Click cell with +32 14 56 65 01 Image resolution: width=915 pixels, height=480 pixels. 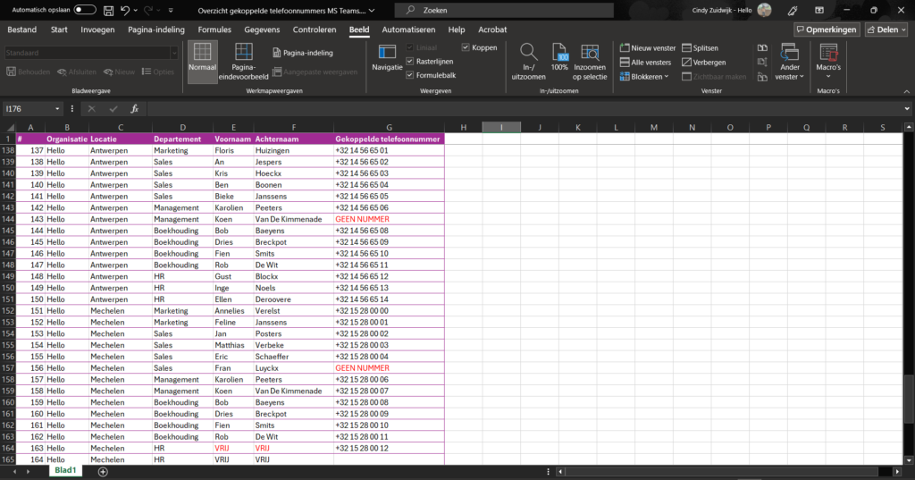(389, 150)
